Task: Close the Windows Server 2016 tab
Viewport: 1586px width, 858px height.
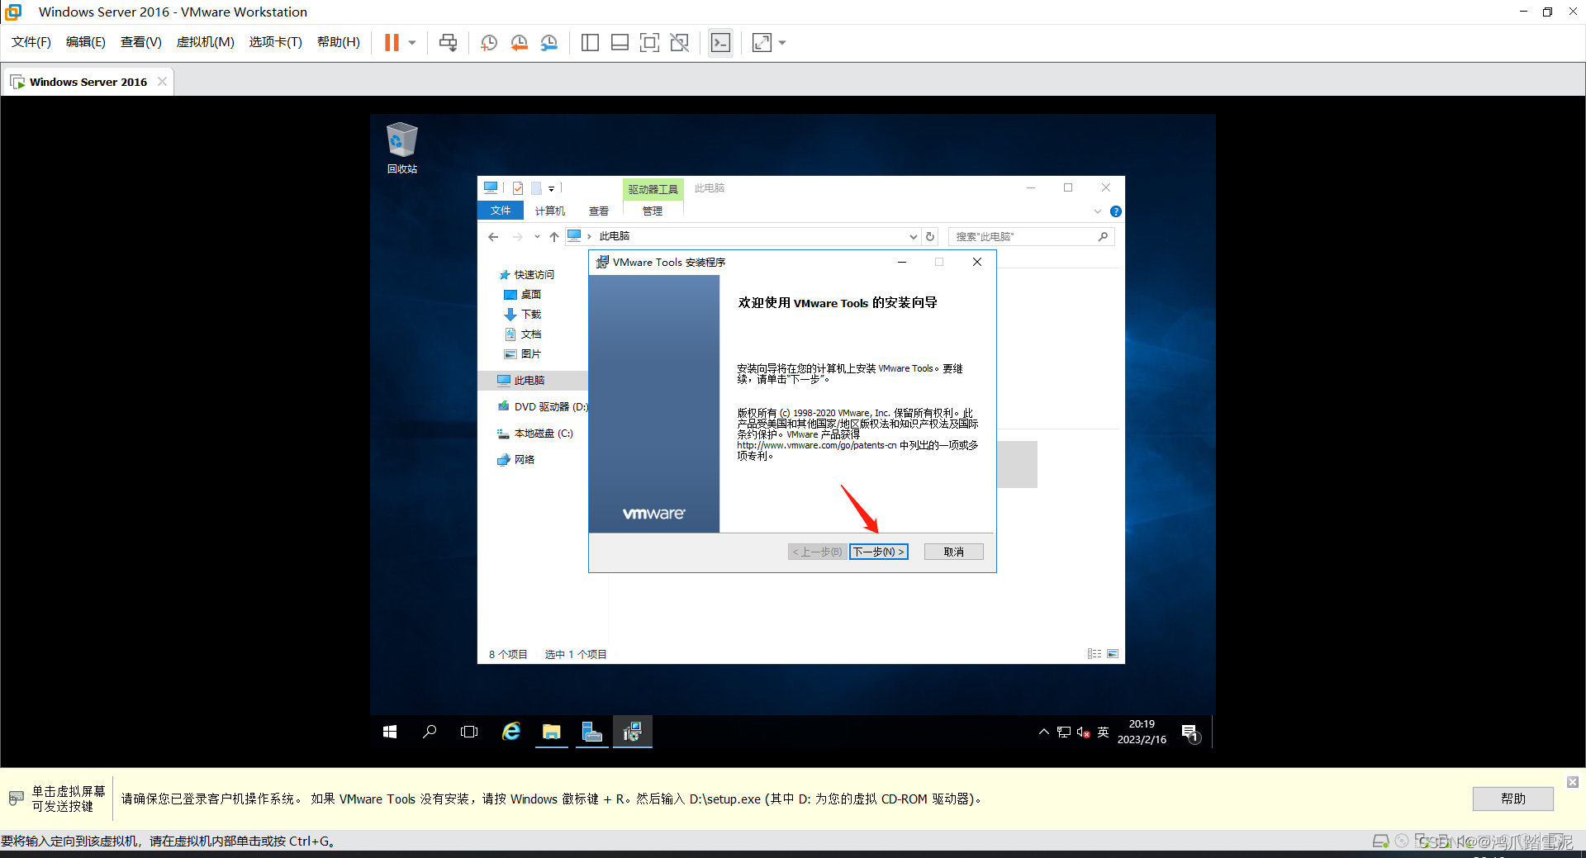Action: [x=162, y=81]
